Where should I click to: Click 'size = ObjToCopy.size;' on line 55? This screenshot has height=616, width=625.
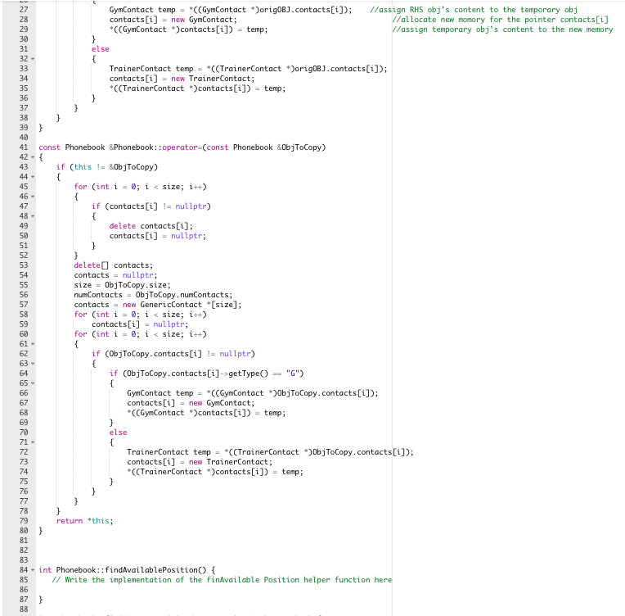[123, 285]
